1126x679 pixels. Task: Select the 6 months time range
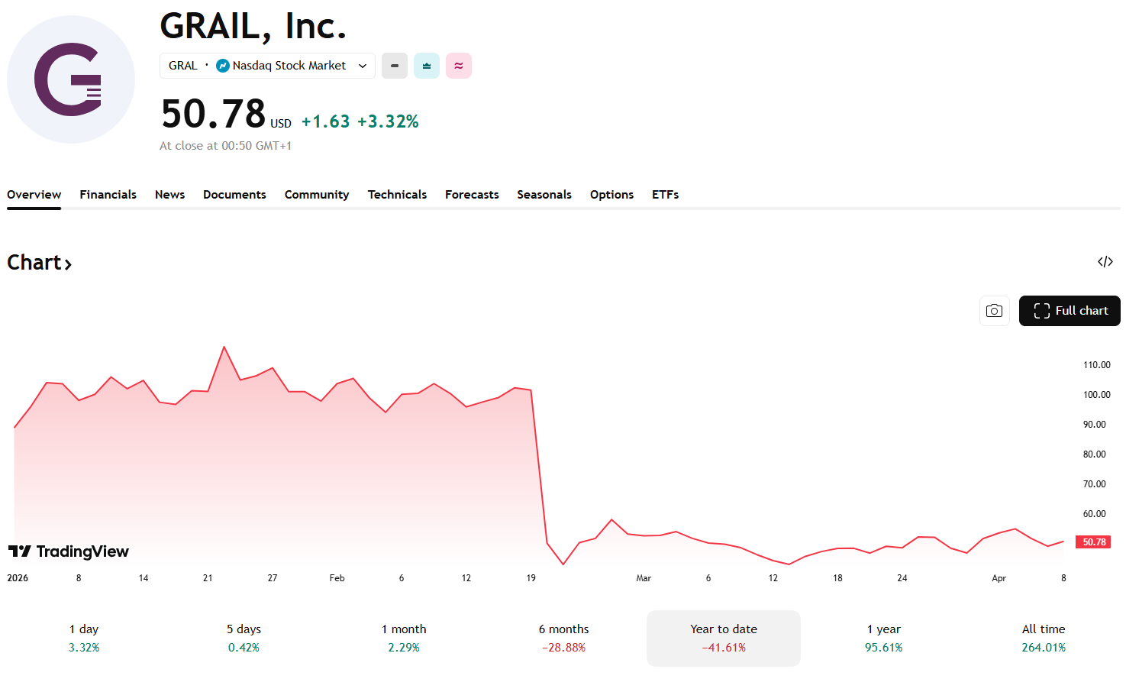click(x=563, y=638)
